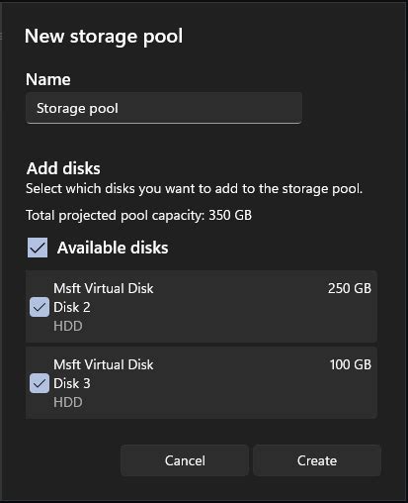The width and height of the screenshot is (408, 503).
Task: Click the text 'Disk 2'
Action: tap(72, 307)
